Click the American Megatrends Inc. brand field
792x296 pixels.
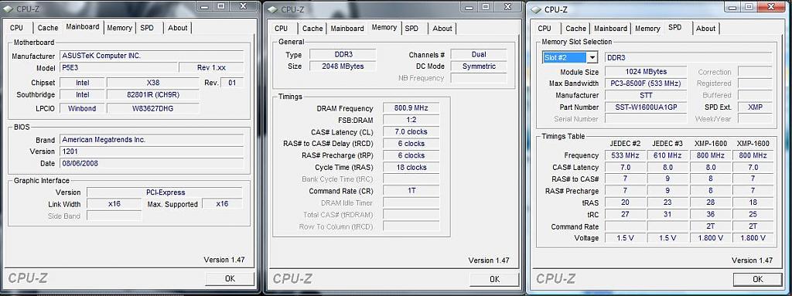(152, 139)
